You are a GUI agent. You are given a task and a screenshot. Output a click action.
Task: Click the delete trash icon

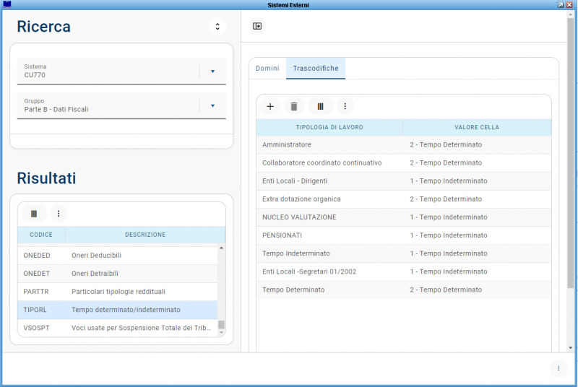(x=293, y=106)
